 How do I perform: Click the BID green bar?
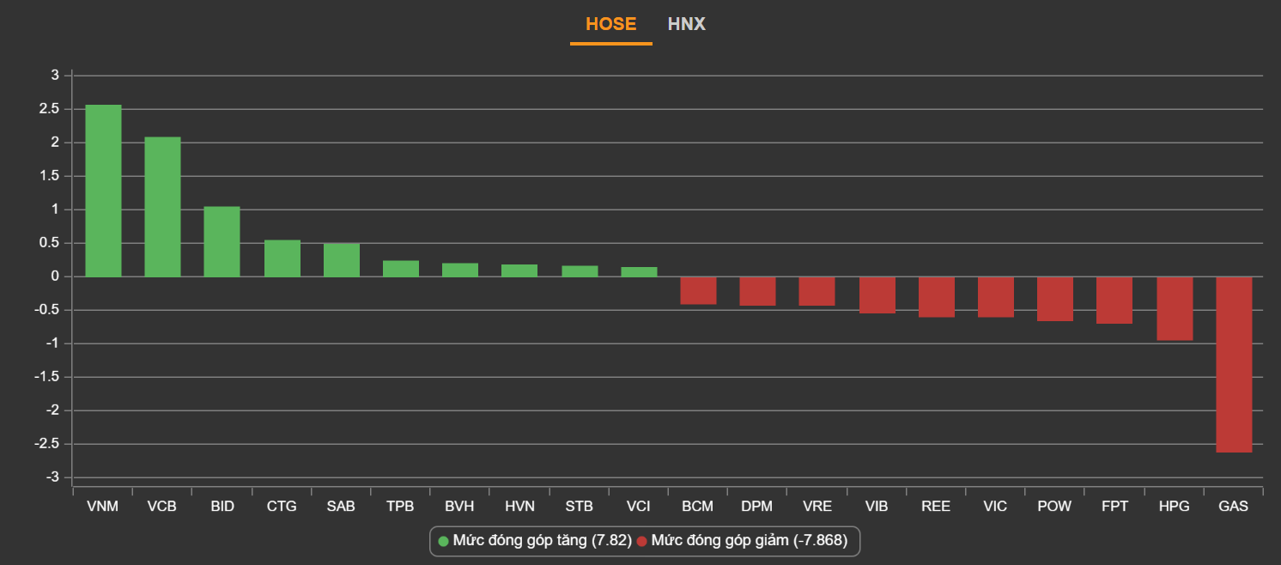pyautogui.click(x=222, y=241)
